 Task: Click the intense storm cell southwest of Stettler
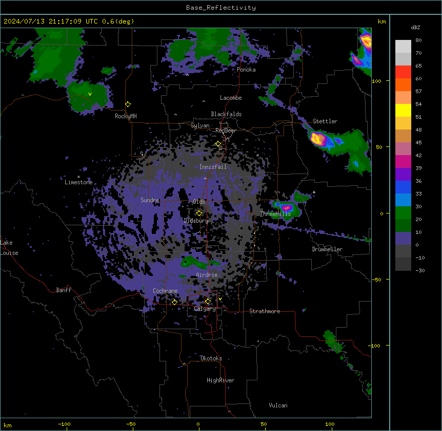point(318,139)
